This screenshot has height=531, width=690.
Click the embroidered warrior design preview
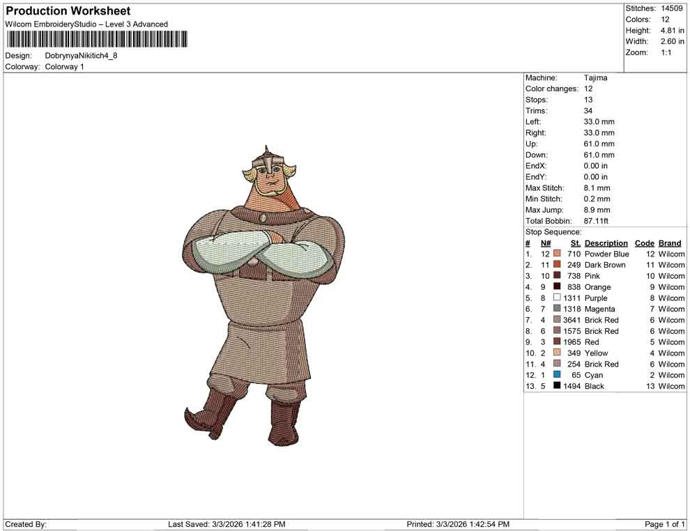[x=264, y=295]
